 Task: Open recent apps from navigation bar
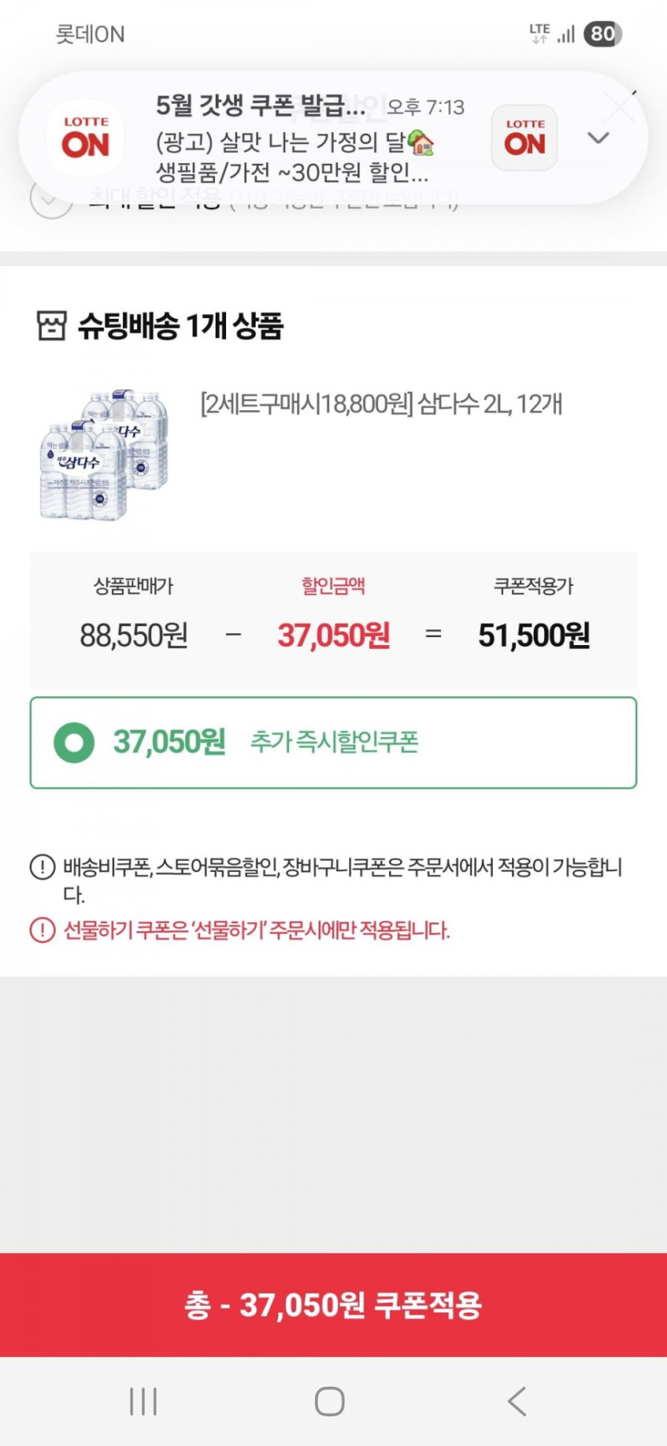point(143,1400)
